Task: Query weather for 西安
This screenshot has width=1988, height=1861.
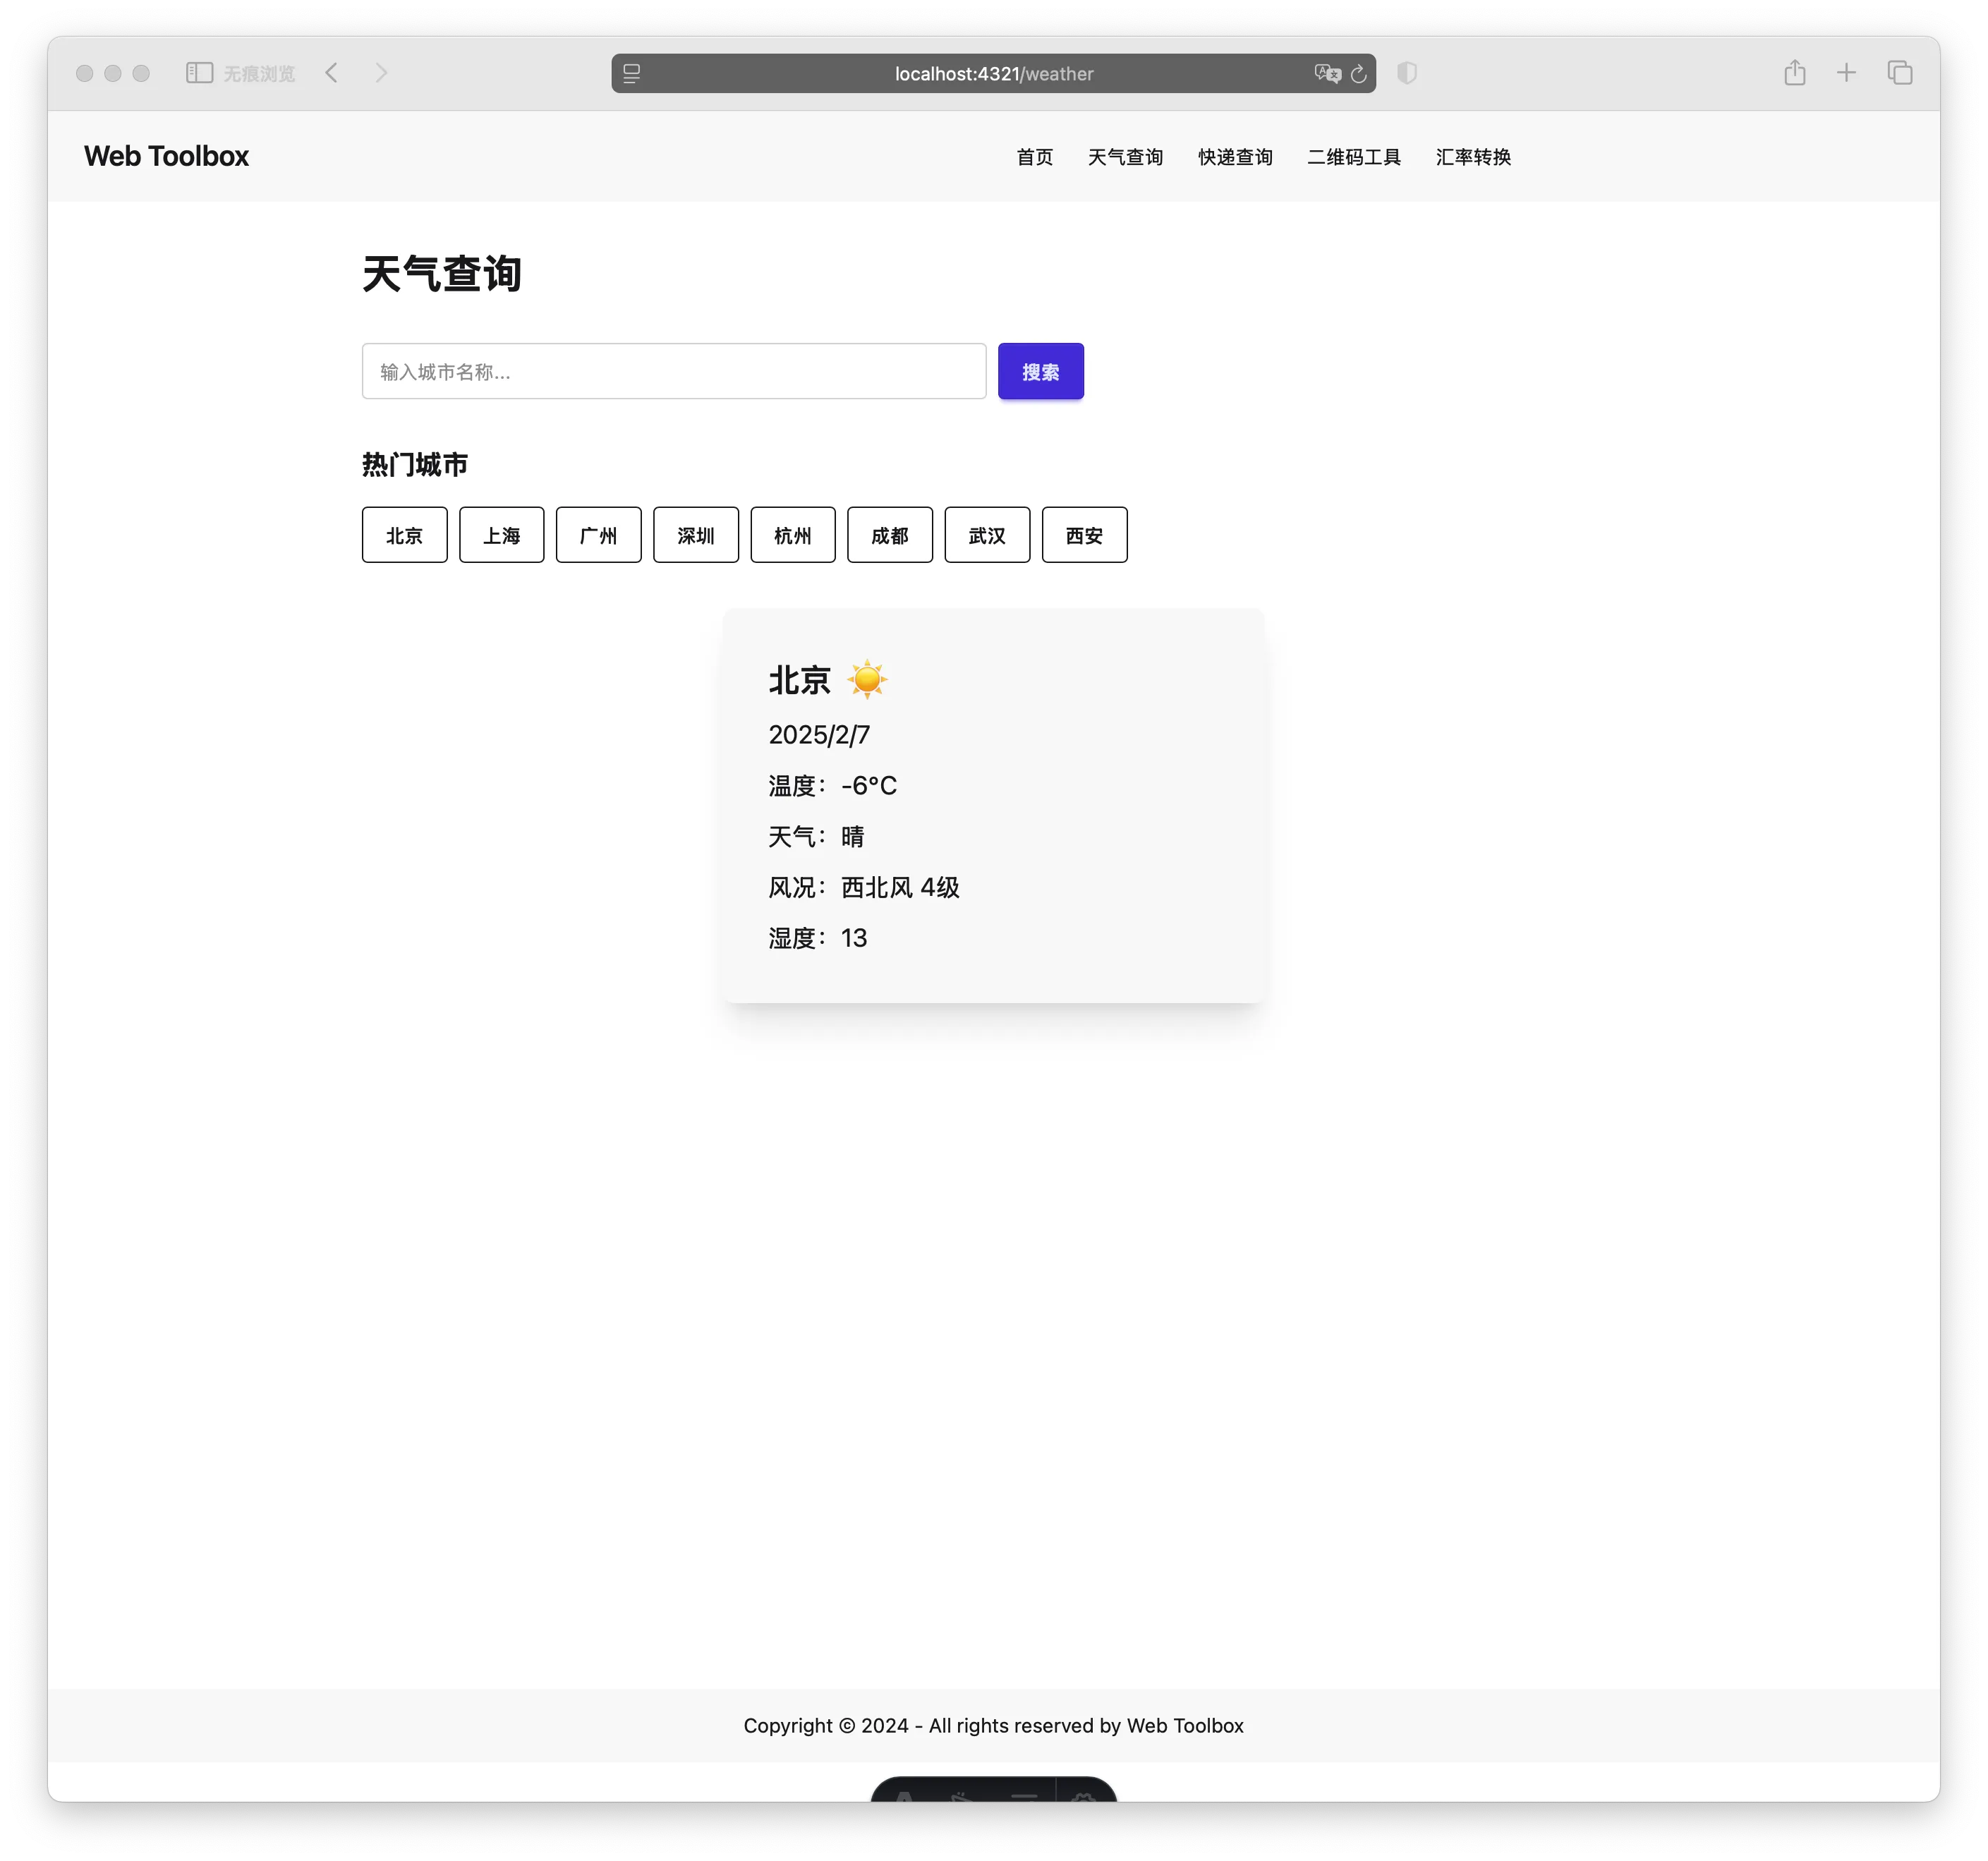Action: click(x=1084, y=535)
